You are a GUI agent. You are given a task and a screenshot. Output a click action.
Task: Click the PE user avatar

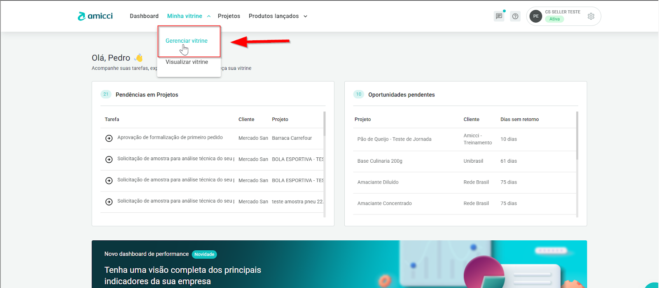coord(535,16)
